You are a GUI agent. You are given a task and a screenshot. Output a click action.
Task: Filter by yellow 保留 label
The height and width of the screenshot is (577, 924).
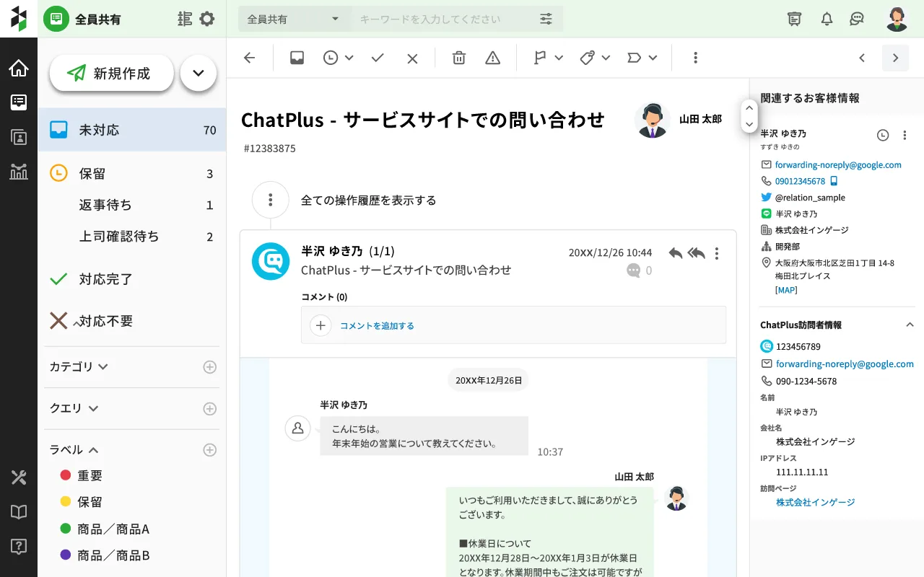[82, 502]
